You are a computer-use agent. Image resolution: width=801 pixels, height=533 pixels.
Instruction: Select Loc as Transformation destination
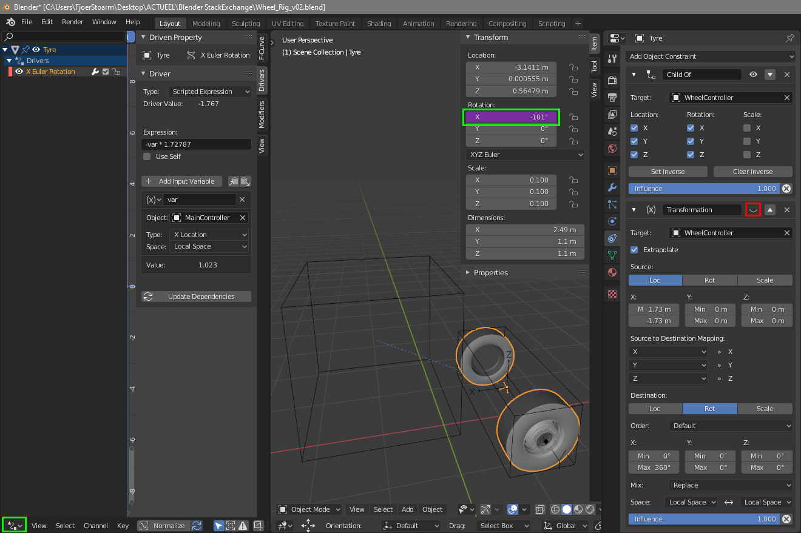[655, 409]
